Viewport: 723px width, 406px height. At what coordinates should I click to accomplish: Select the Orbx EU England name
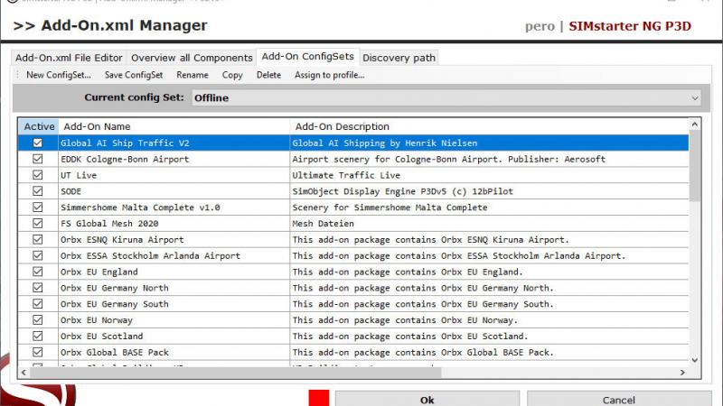pos(99,272)
